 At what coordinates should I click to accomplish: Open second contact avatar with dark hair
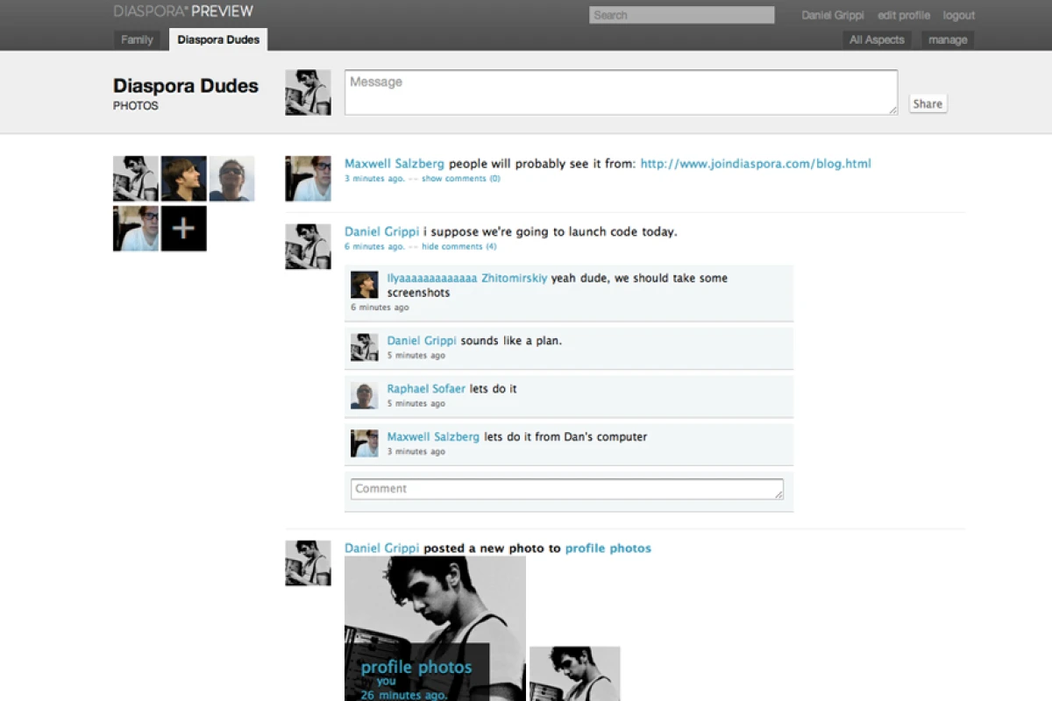click(184, 179)
